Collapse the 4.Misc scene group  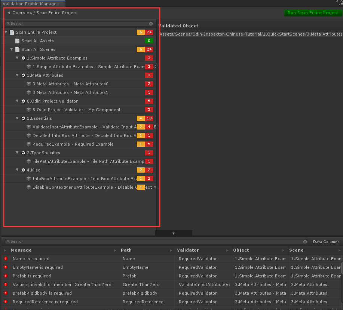[x=17, y=170]
